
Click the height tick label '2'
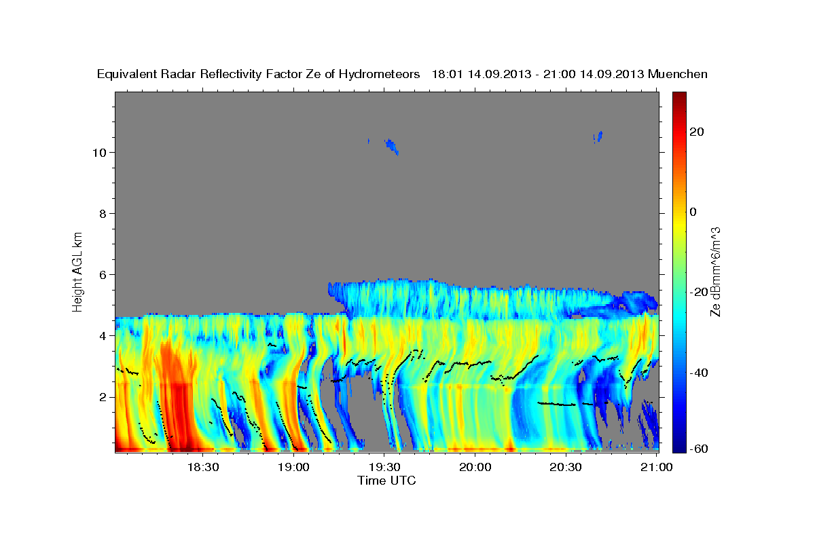(103, 397)
